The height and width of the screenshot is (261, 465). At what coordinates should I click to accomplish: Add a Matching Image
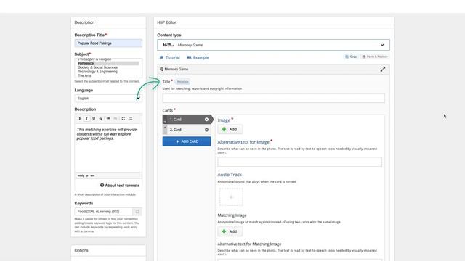tap(230, 231)
